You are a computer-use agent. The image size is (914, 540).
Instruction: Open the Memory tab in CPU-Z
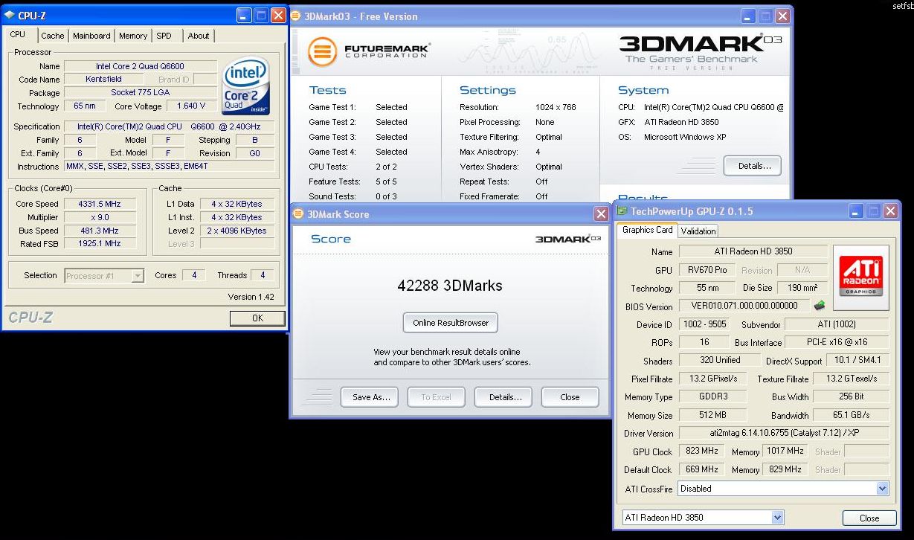tap(133, 36)
